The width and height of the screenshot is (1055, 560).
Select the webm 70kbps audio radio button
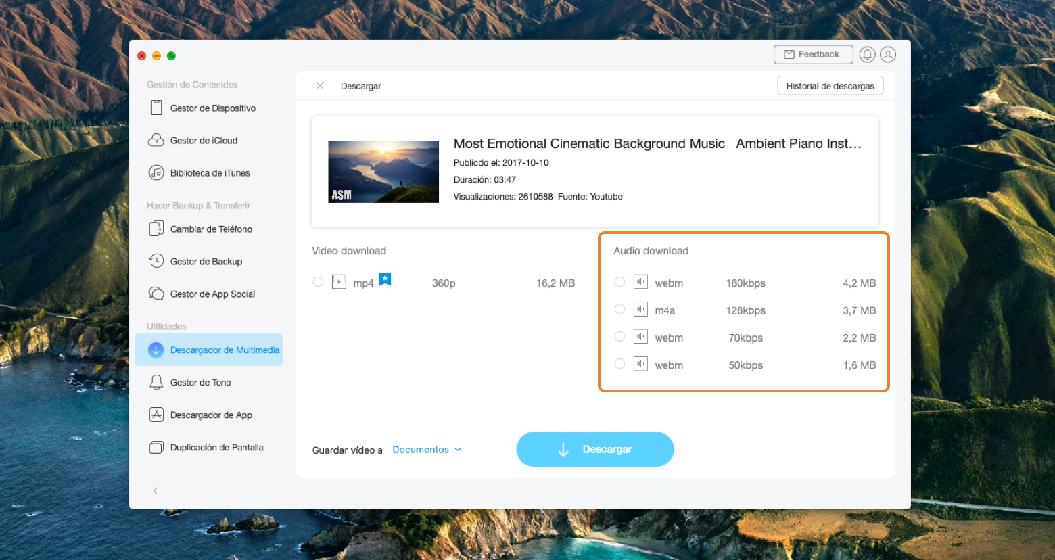619,336
